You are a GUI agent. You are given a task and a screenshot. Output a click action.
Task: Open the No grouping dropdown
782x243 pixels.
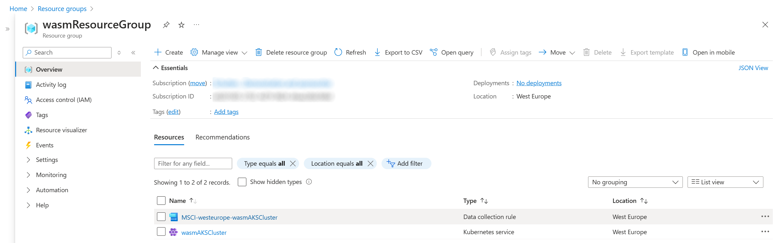click(635, 182)
